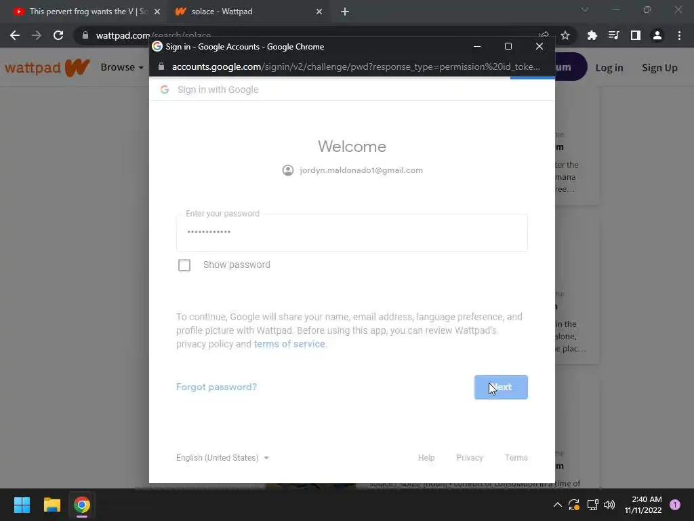Open the Help link in the sign-in footer
This screenshot has height=521, width=694.
(426, 458)
